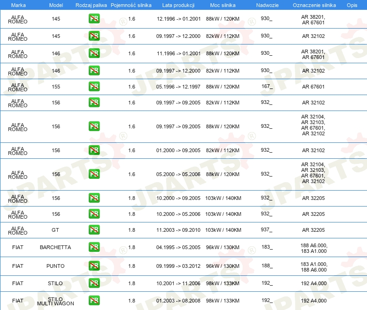367x310 pixels.
Task: Click the date range 01.2000 -> 09.2005
Action: pos(178,150)
